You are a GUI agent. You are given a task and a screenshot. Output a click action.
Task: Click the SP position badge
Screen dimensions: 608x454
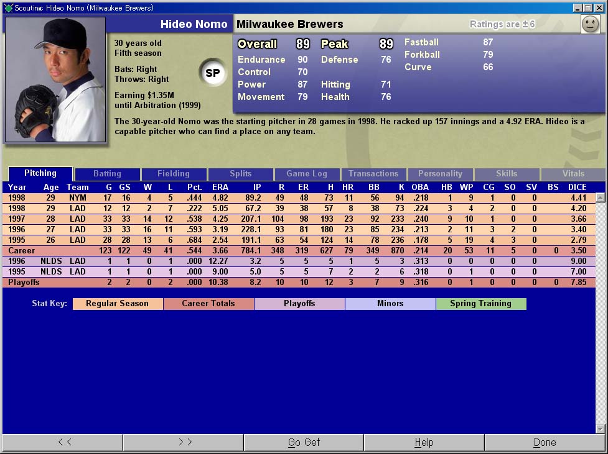click(x=212, y=73)
